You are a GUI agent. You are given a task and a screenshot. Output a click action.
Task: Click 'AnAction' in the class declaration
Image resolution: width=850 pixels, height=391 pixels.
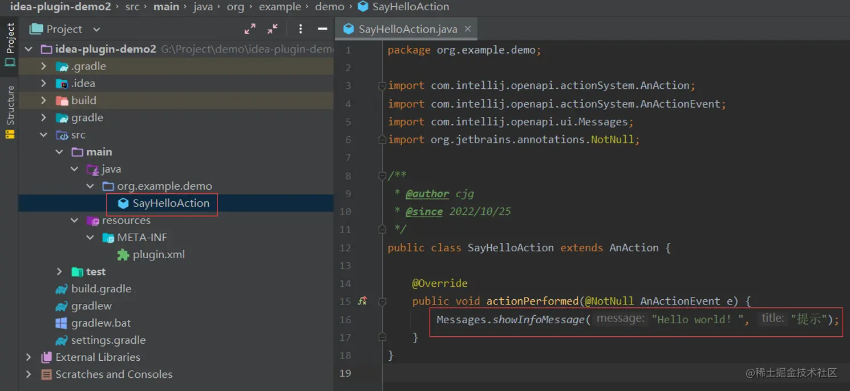[634, 248]
